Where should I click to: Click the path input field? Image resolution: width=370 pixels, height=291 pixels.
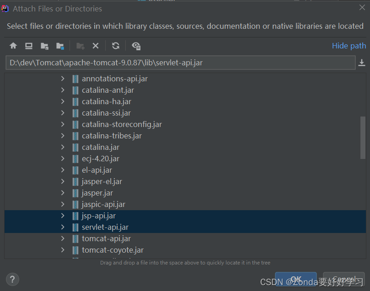point(181,63)
